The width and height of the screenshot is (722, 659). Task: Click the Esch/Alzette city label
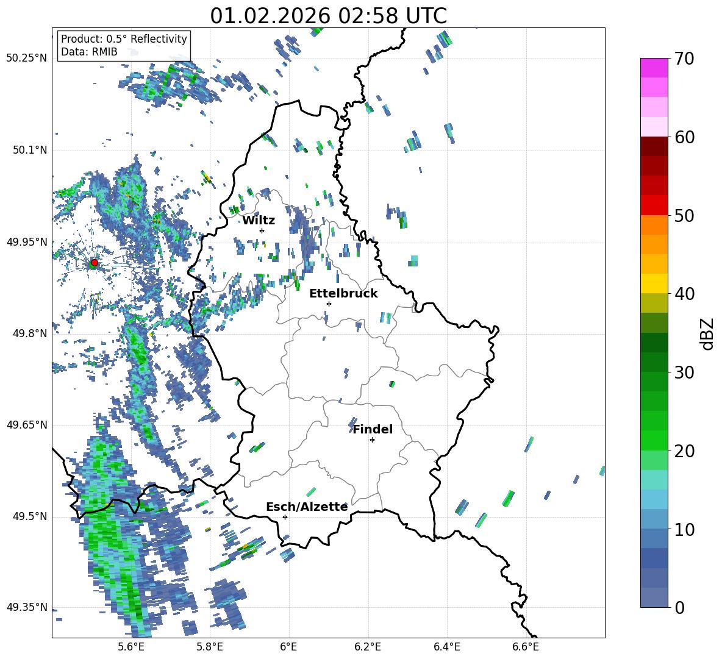(307, 507)
